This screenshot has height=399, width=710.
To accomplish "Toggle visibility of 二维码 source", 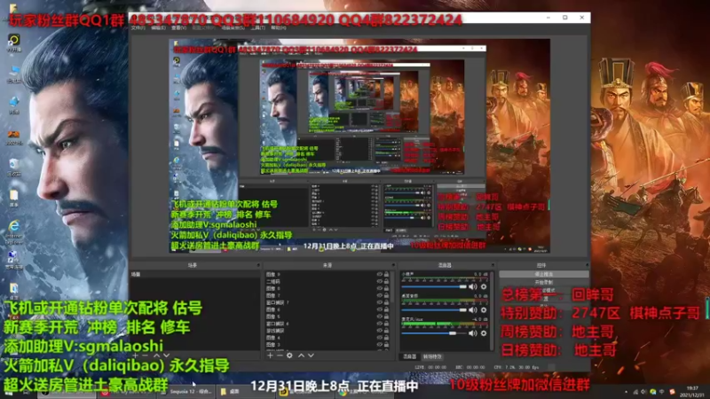I will (x=380, y=281).
